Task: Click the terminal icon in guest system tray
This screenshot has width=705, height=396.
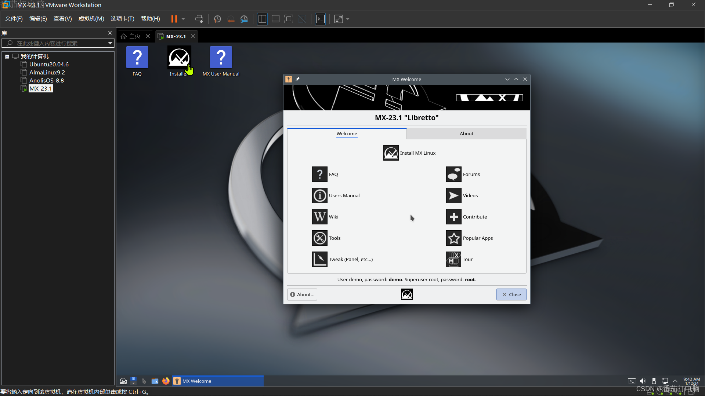Action: coord(632,381)
